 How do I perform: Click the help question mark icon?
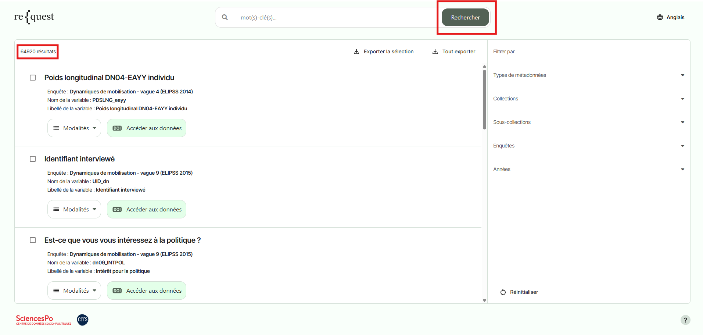coord(685,320)
